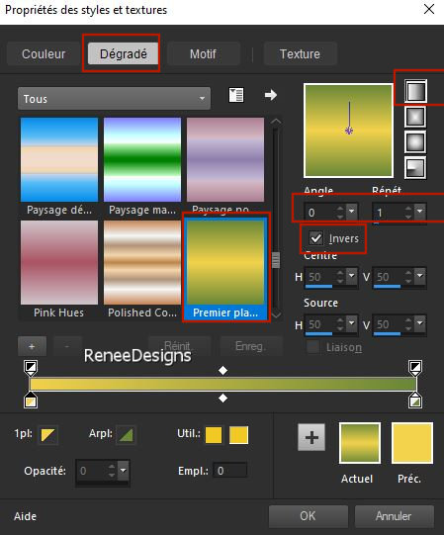Expand the Répét value dropdown arrow

[x=419, y=212]
